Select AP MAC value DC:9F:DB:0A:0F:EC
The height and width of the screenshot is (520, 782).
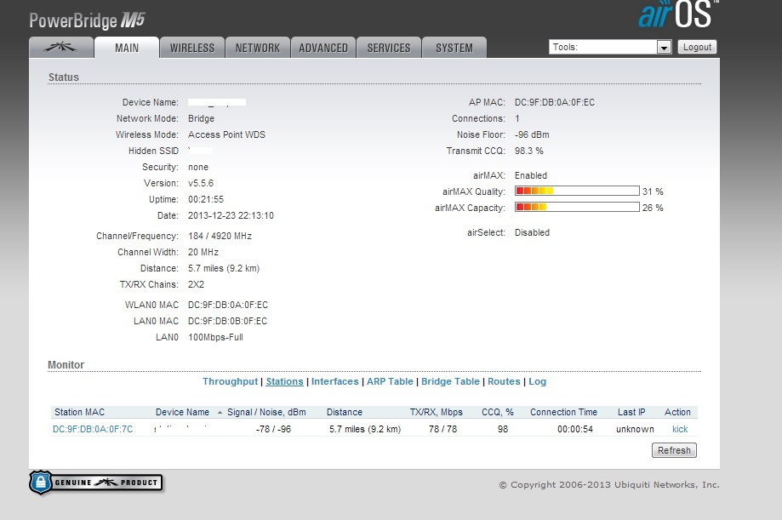click(x=555, y=102)
